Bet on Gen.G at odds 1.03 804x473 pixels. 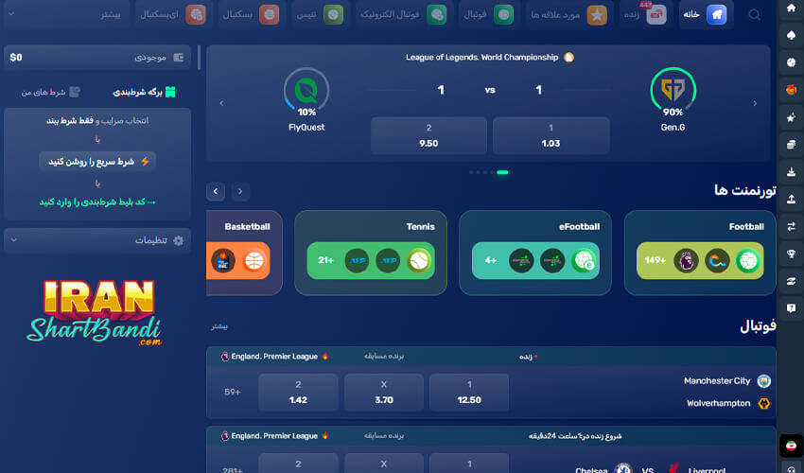551,136
